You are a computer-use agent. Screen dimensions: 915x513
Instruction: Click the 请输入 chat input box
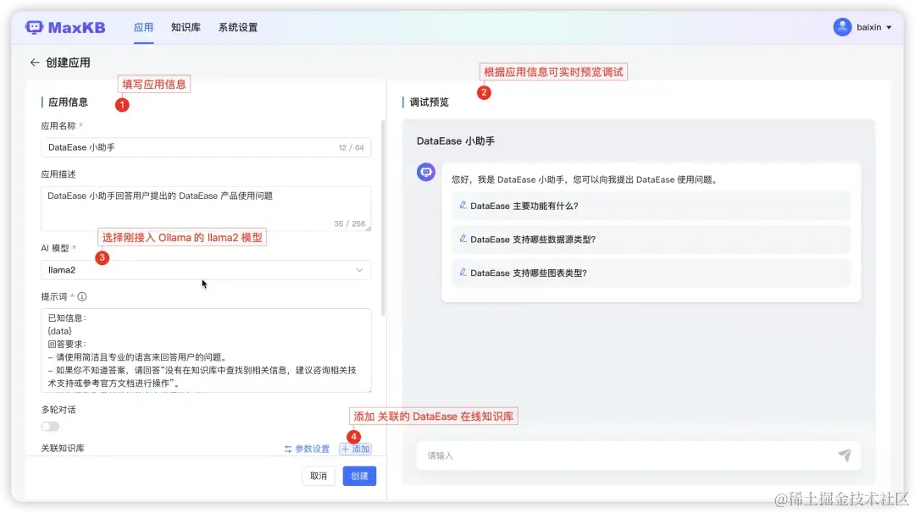coord(639,455)
